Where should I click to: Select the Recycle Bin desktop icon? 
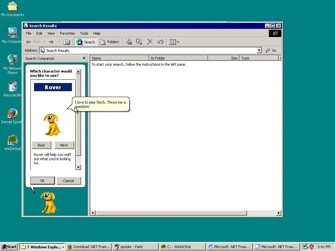tap(12, 90)
